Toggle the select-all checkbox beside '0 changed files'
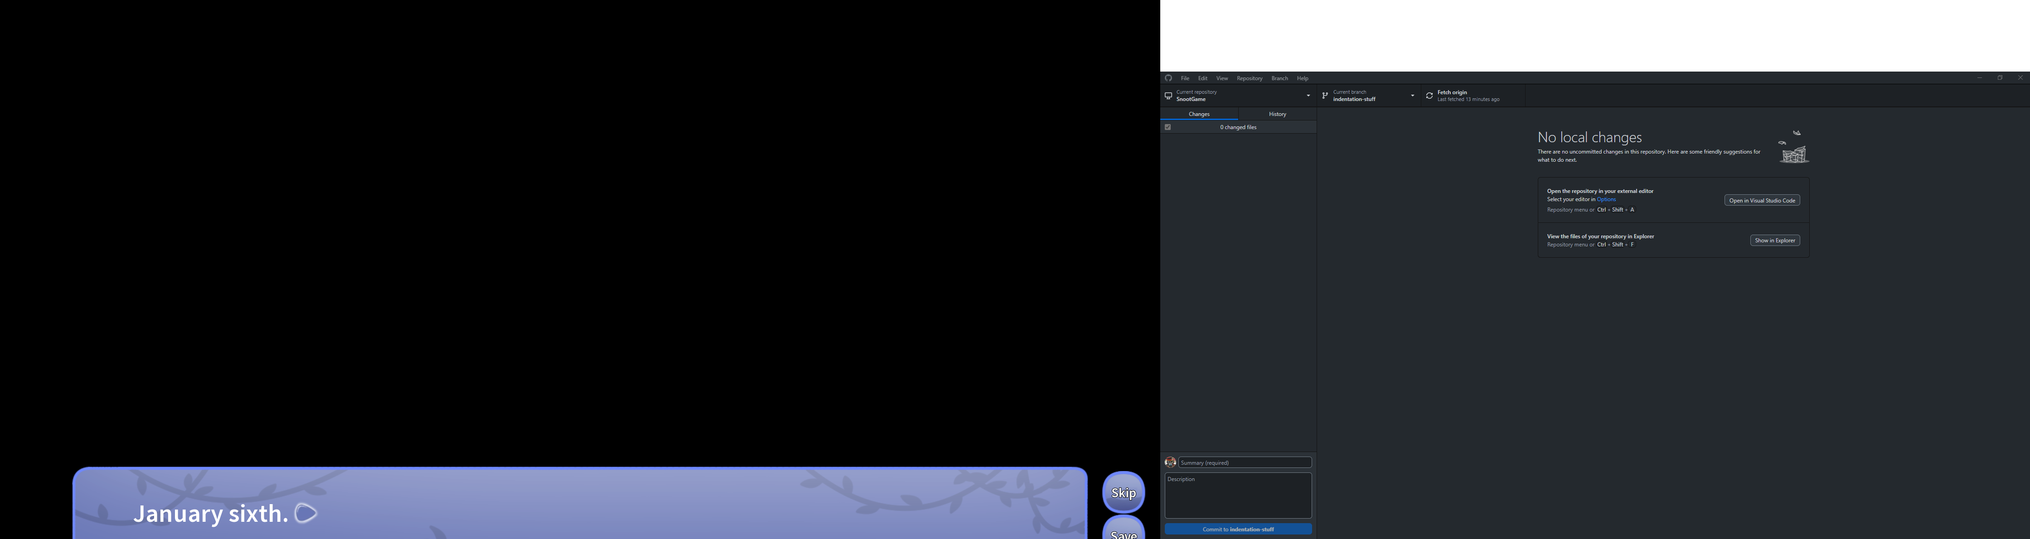The height and width of the screenshot is (539, 2030). (x=1168, y=127)
